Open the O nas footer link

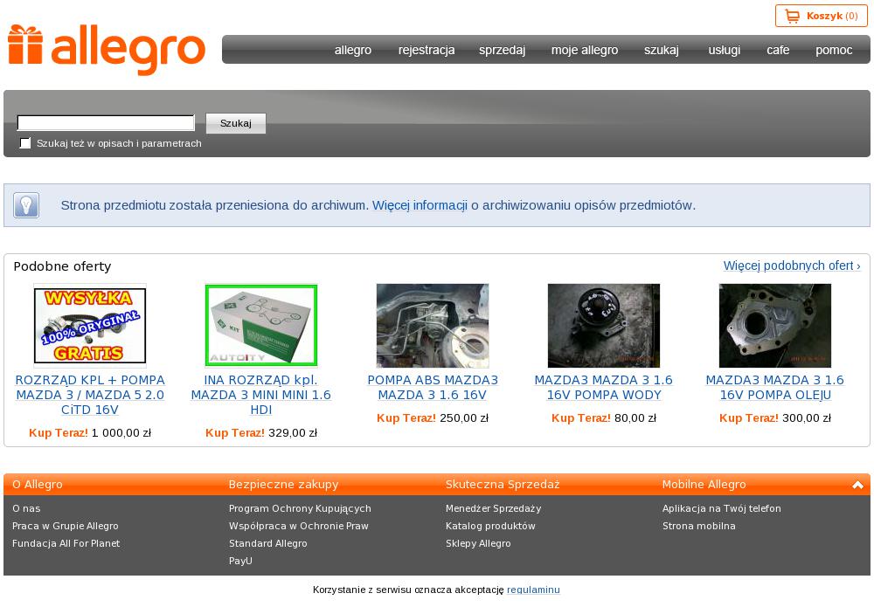point(26,508)
